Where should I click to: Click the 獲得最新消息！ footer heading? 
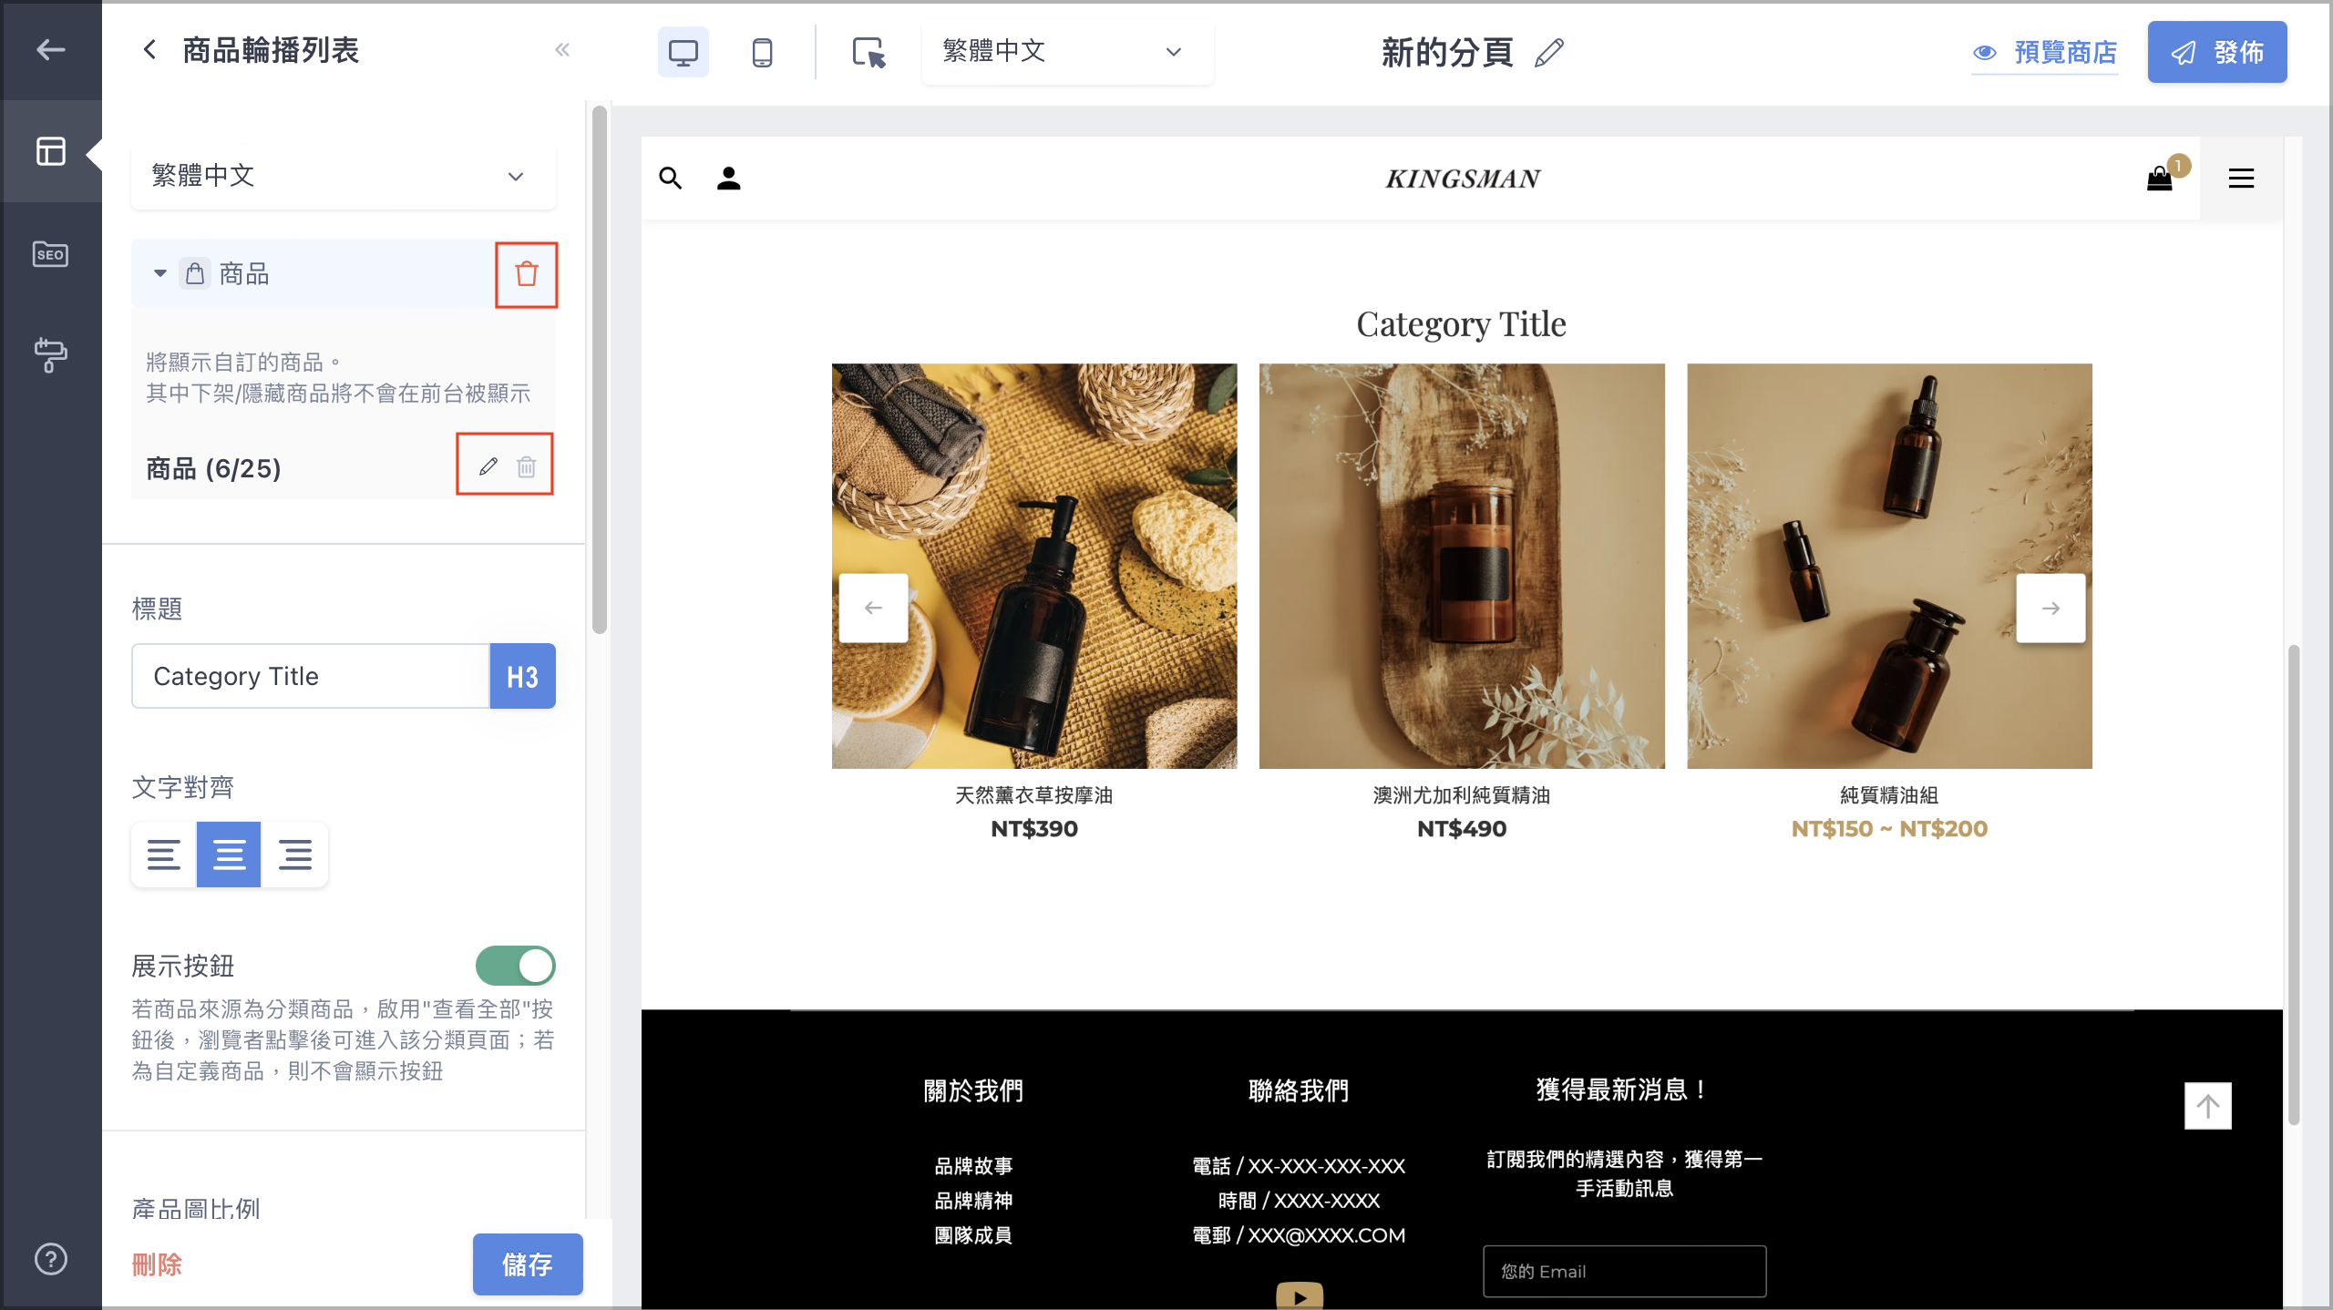pos(1624,1090)
